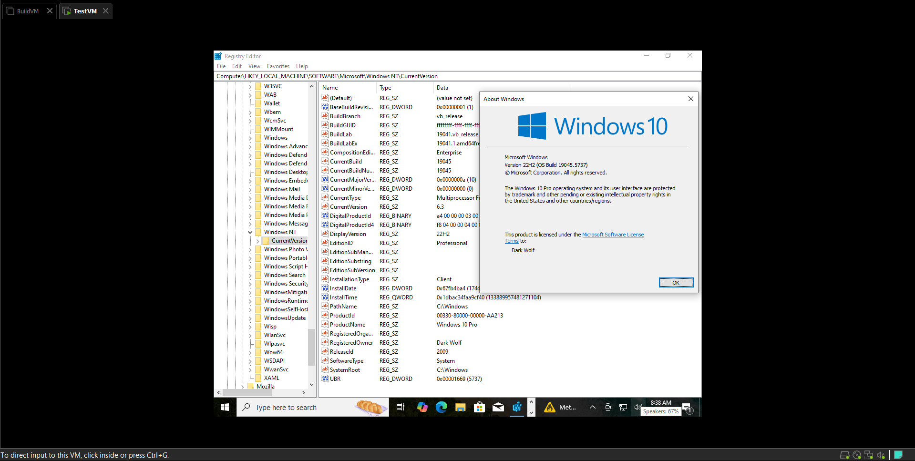The width and height of the screenshot is (915, 461).
Task: Expand the CurrentVersion tree node
Action: point(257,241)
